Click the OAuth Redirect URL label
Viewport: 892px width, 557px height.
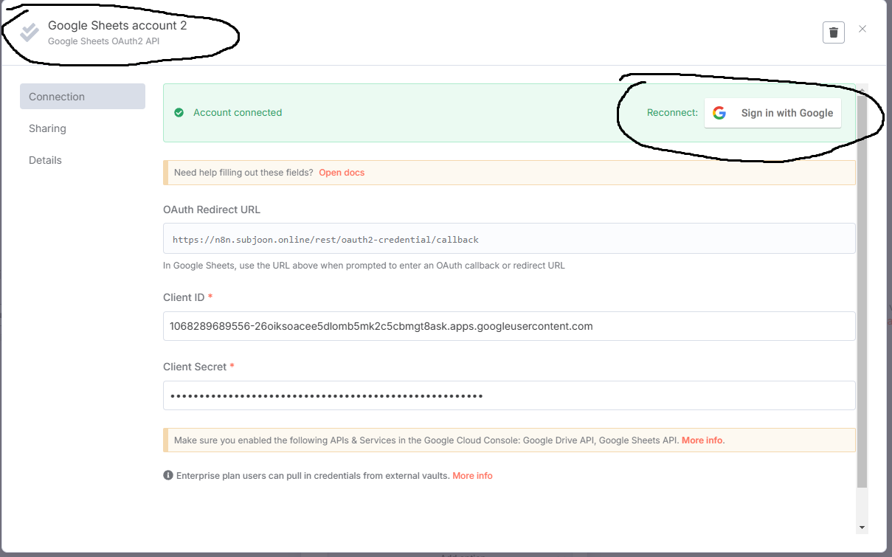point(212,210)
